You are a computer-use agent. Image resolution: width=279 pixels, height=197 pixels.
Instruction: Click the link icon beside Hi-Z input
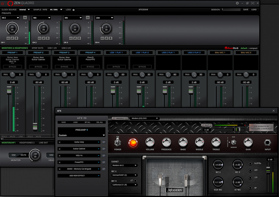pos(25,18)
